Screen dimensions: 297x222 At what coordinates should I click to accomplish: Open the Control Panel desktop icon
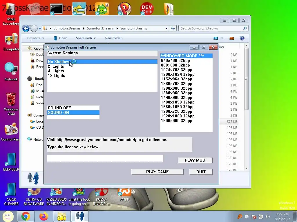10,132
